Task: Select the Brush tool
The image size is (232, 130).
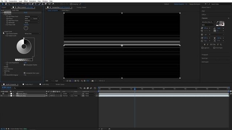Action: coord(40,4)
